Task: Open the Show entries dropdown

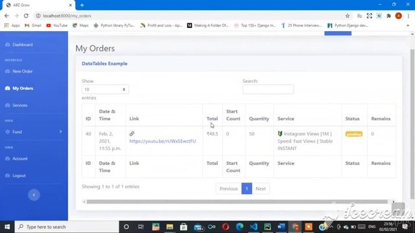Action: point(105,89)
